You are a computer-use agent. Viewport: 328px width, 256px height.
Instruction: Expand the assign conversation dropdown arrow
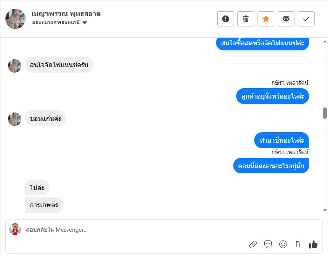tap(85, 23)
